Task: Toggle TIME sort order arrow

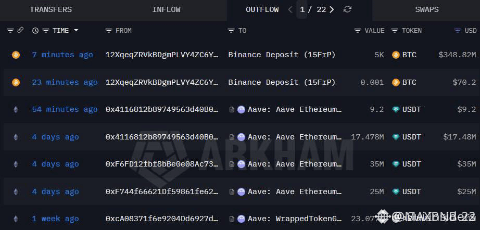Action: [x=76, y=30]
